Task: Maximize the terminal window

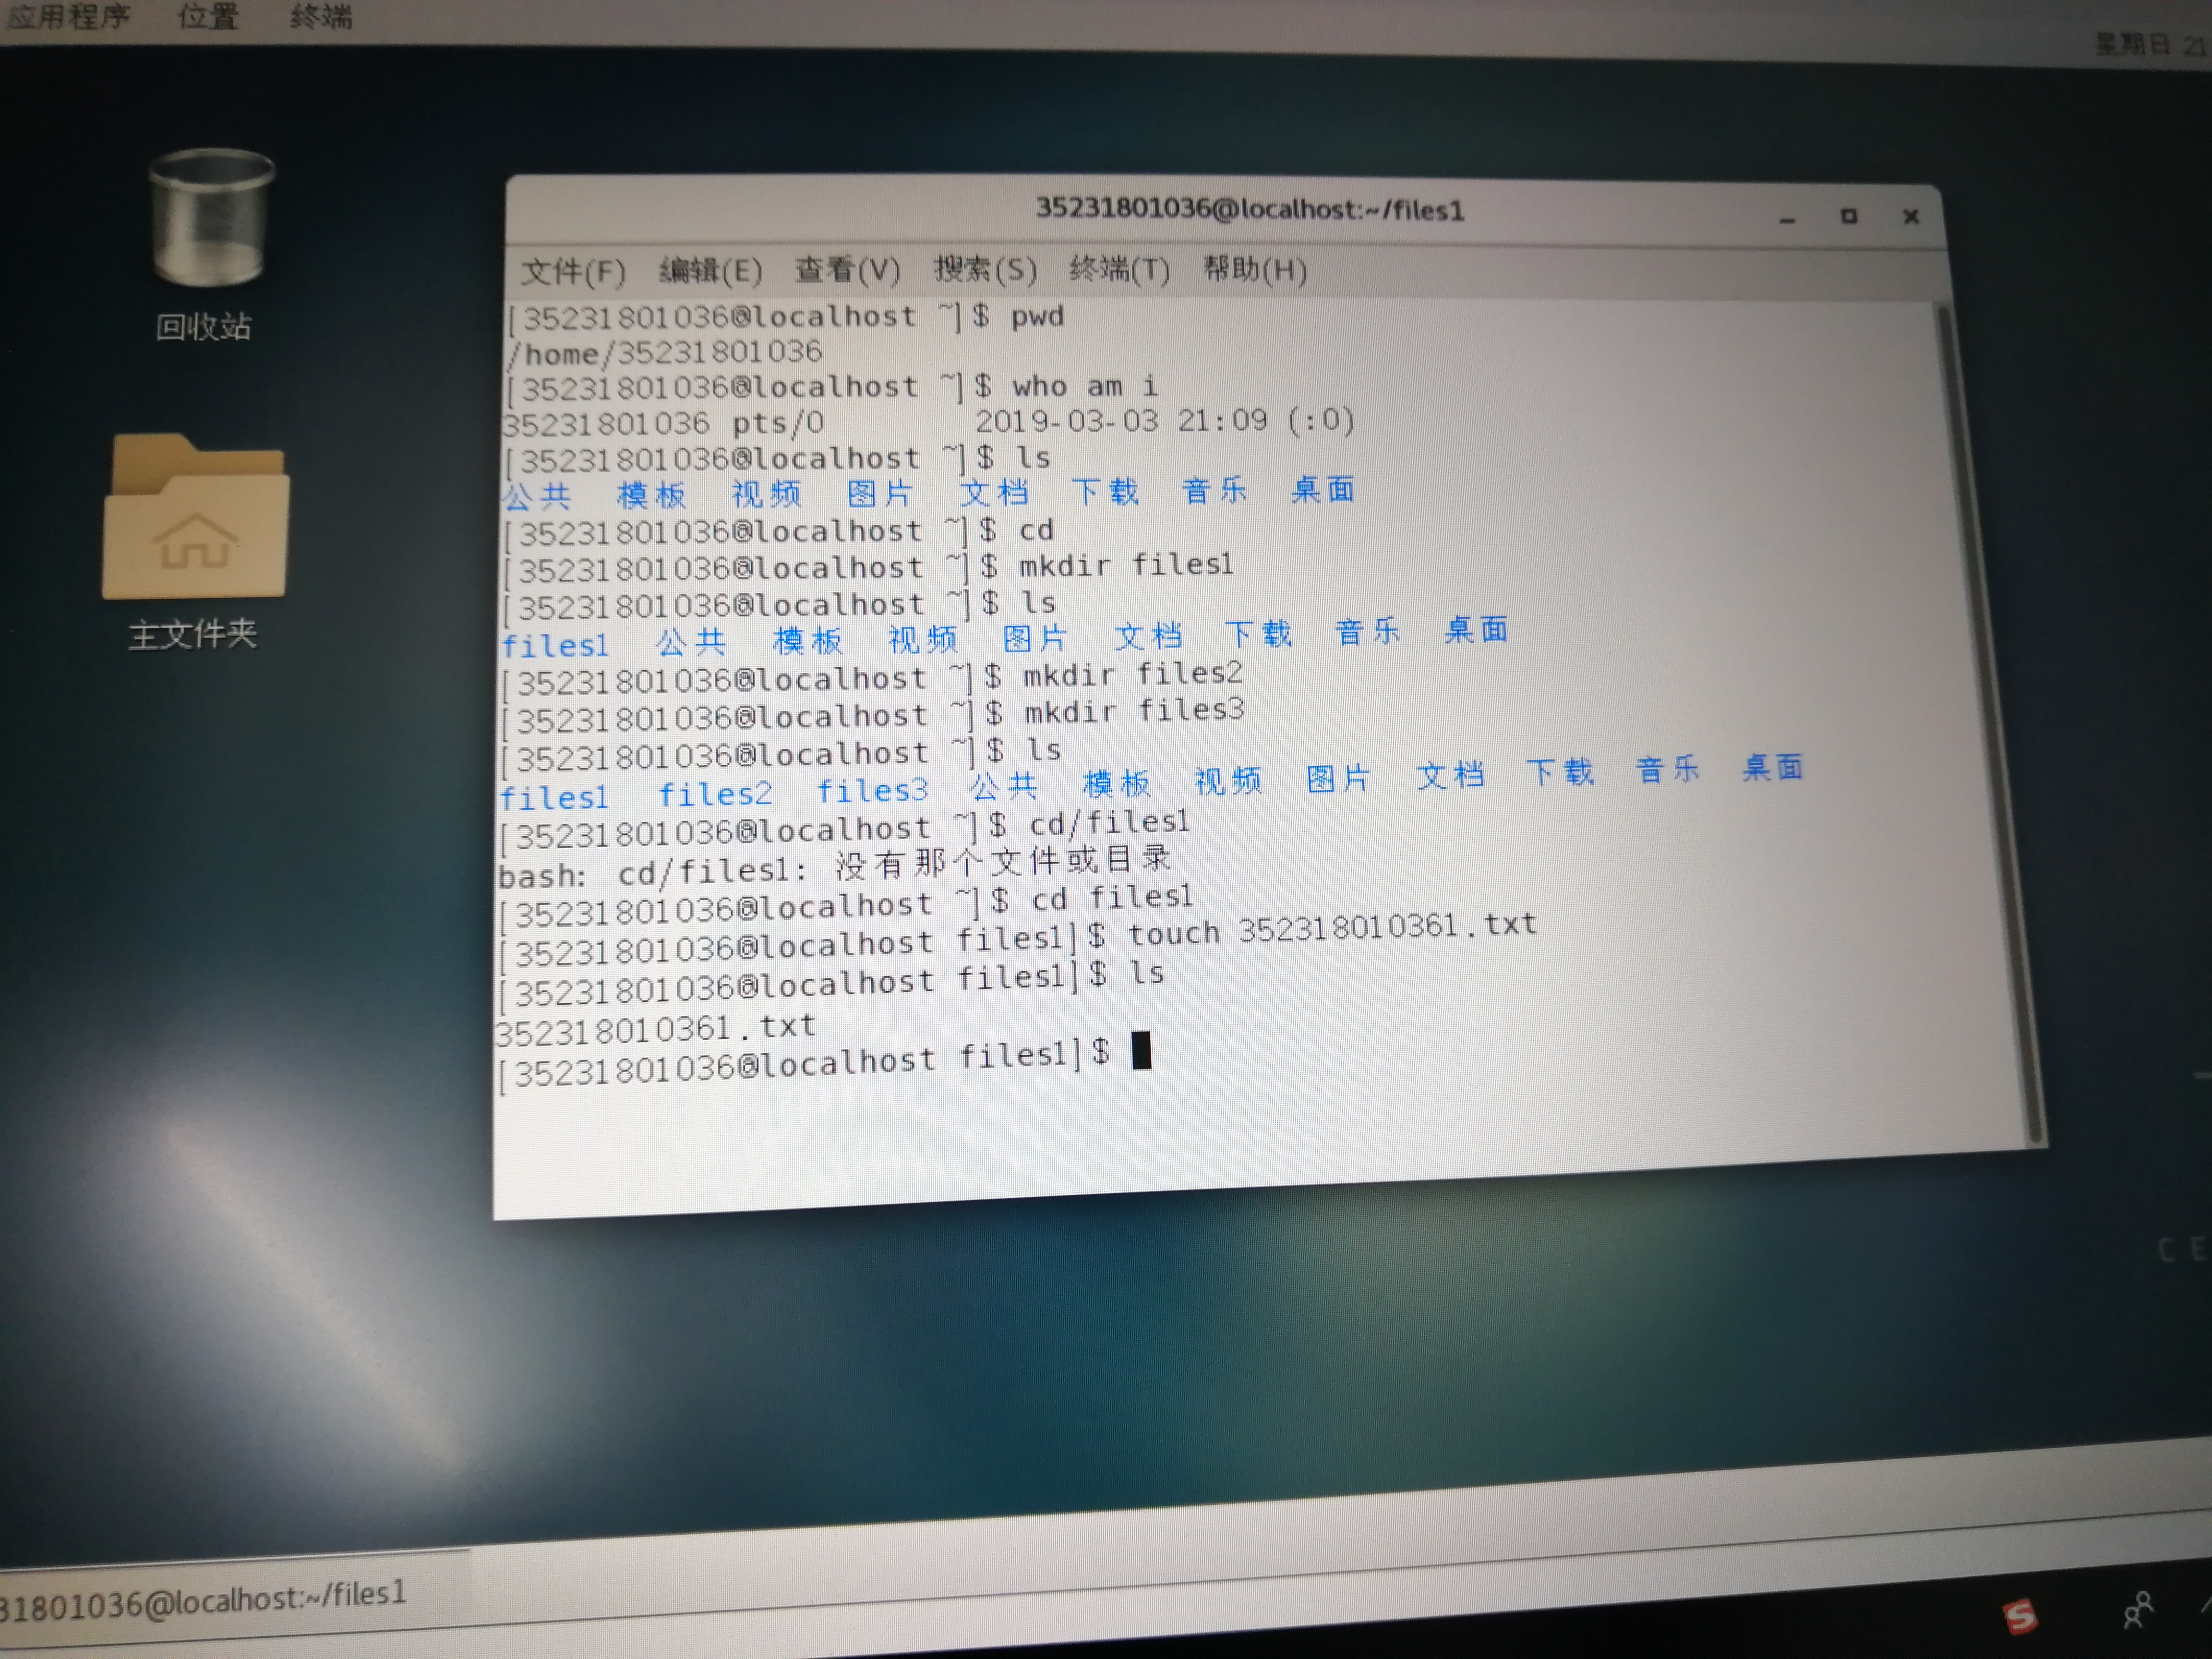Action: pos(1849,216)
